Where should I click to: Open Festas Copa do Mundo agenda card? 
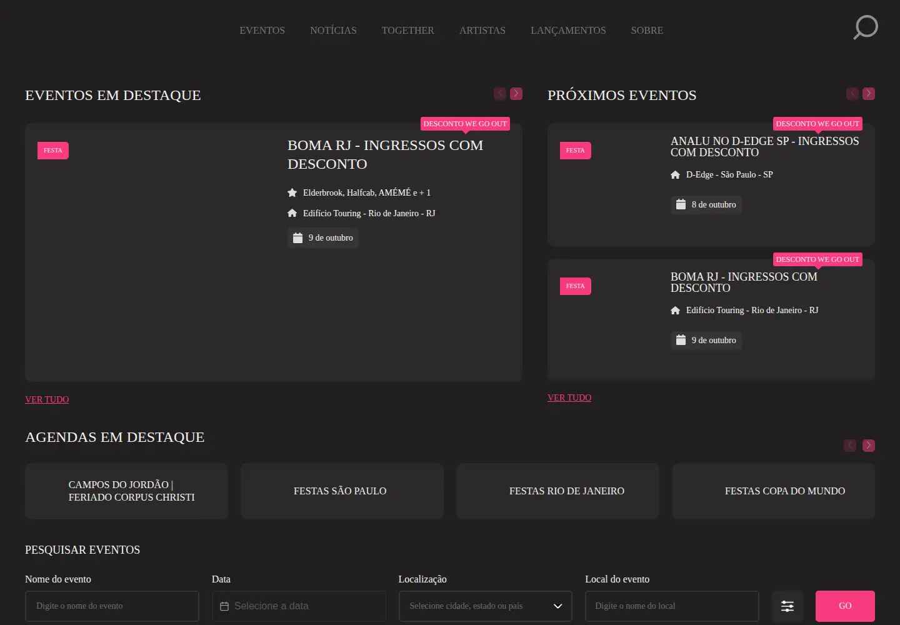(x=774, y=491)
